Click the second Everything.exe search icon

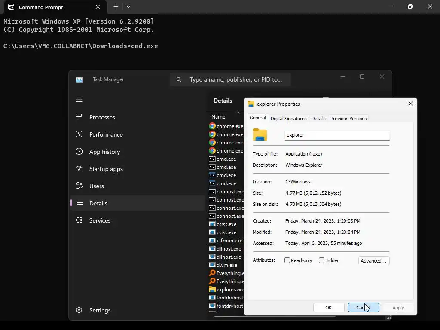[x=212, y=281]
